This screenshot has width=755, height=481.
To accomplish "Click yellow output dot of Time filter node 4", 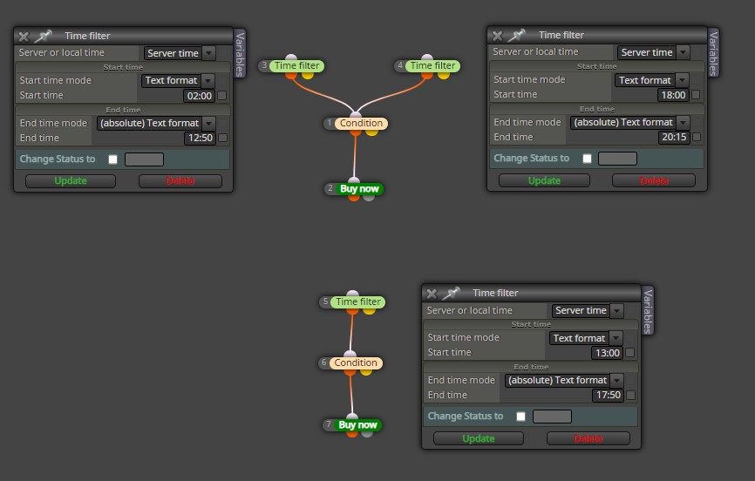I will [x=444, y=75].
